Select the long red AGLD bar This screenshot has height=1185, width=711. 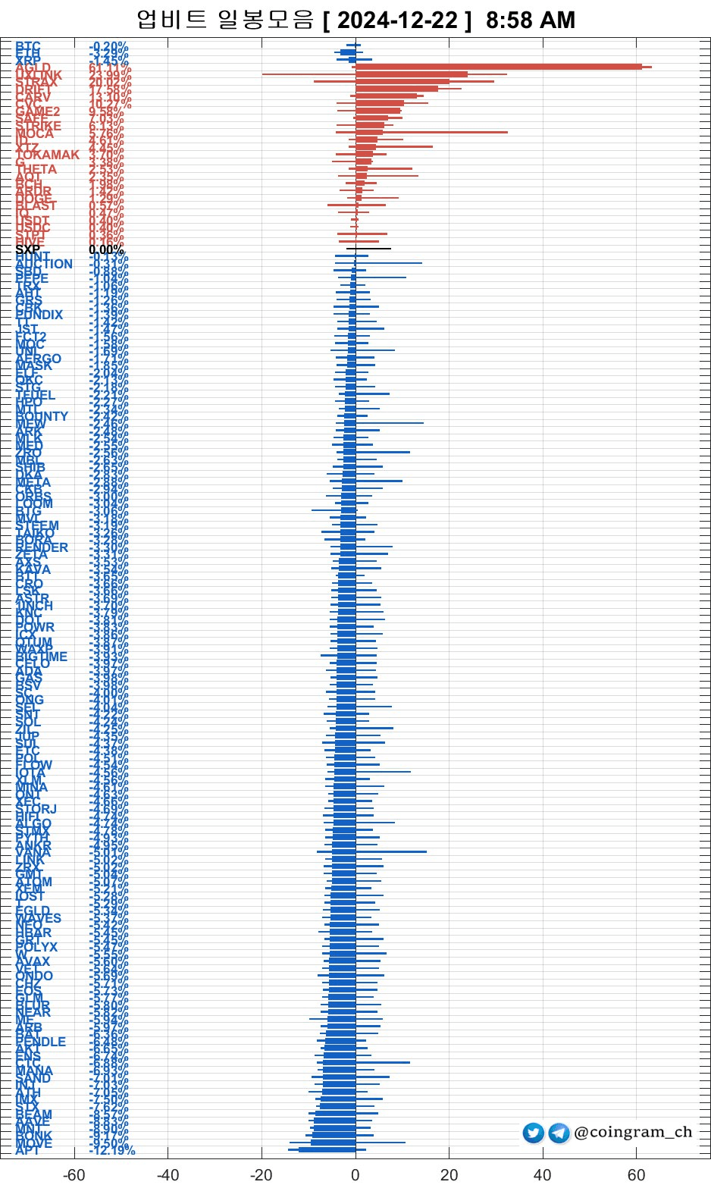click(x=498, y=67)
